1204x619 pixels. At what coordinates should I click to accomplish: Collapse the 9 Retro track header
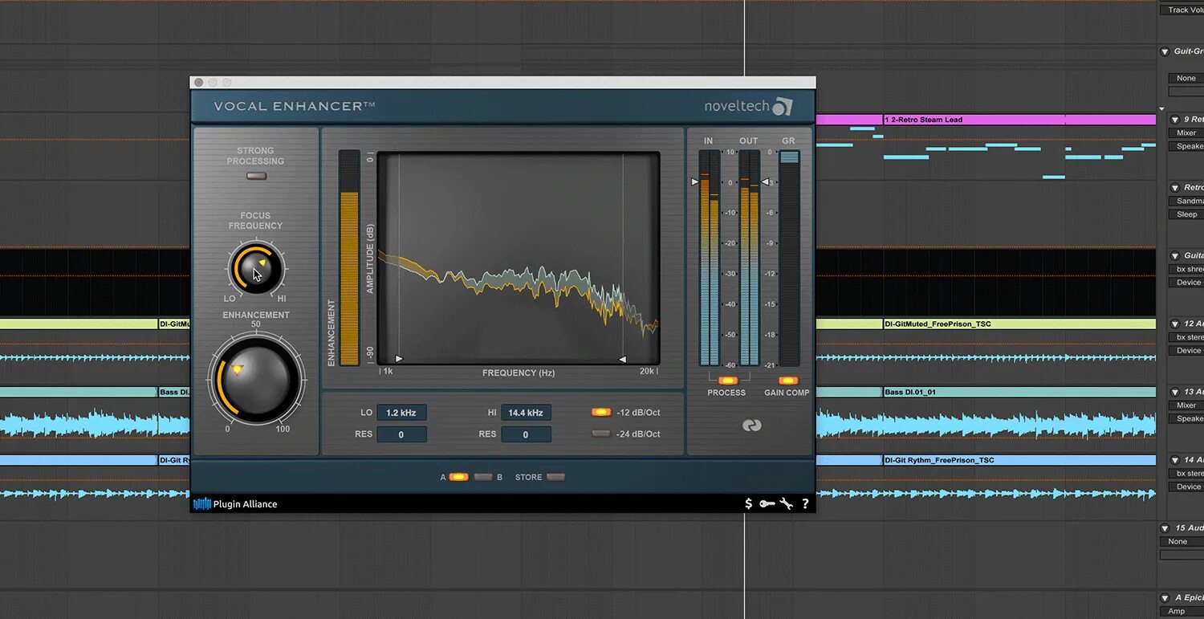point(1175,120)
